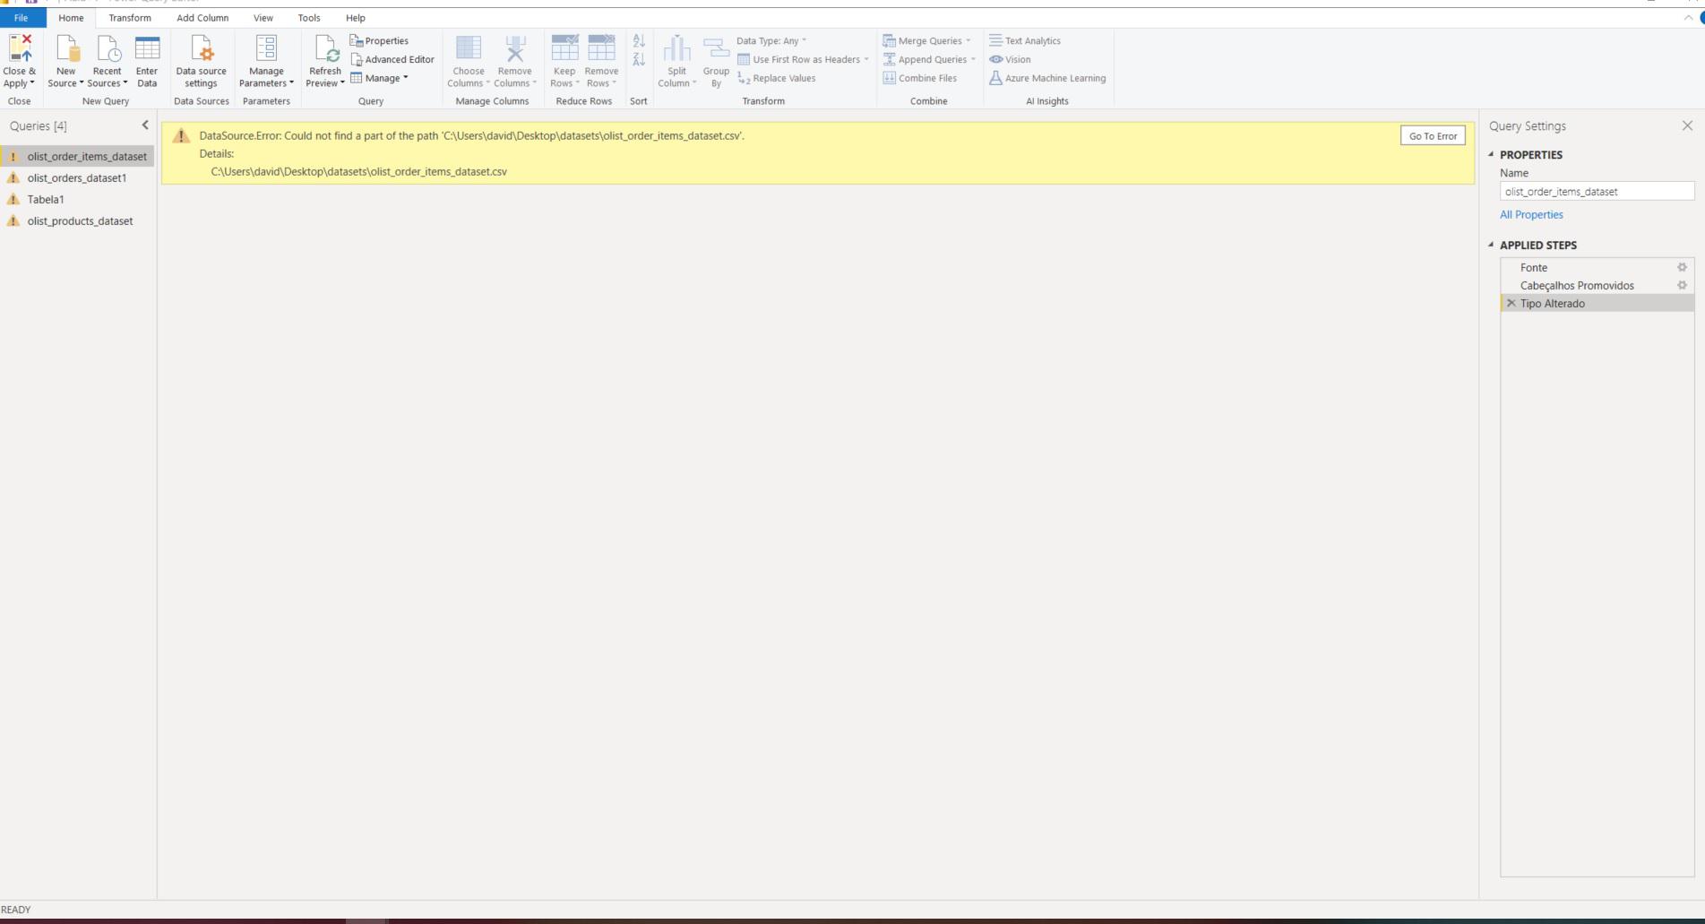The image size is (1705, 924).
Task: Collapse the PROPERTIES section
Action: [1491, 154]
